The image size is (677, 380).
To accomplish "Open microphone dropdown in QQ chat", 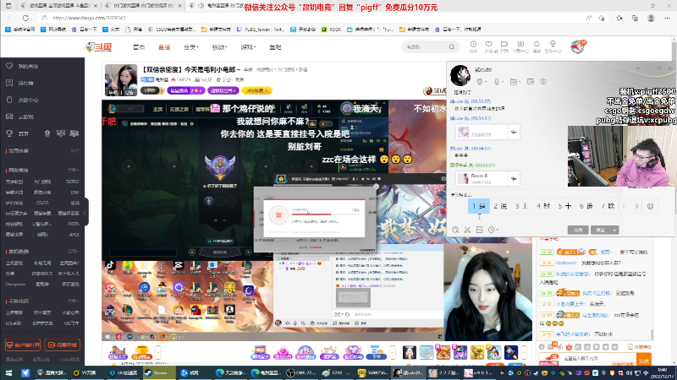I will tap(498, 81).
